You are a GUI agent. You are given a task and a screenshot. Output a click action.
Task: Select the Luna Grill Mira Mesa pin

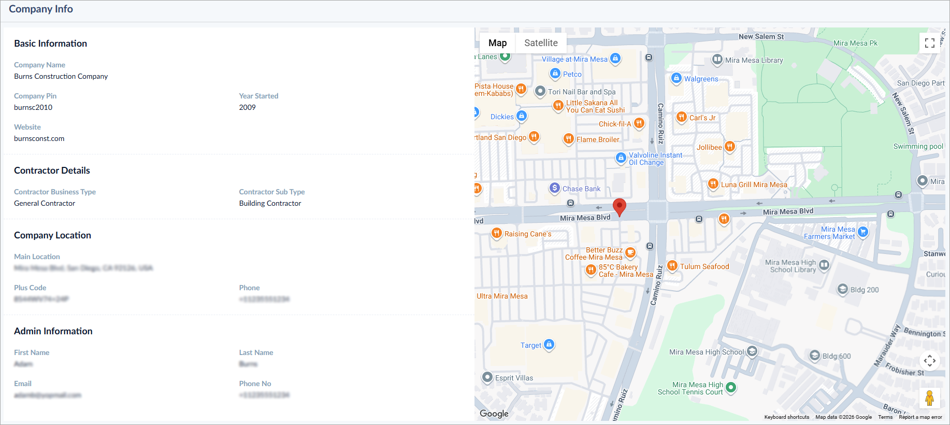click(x=713, y=184)
